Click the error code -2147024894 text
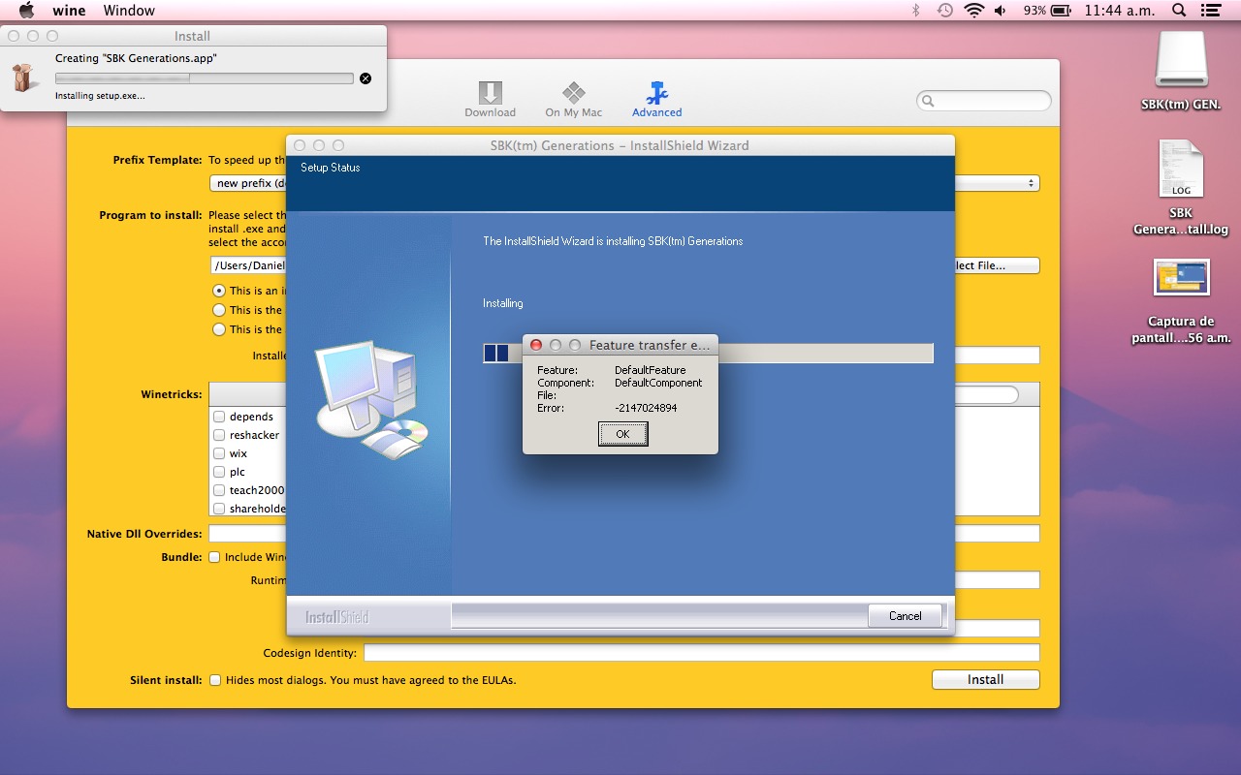The width and height of the screenshot is (1241, 775). pyautogui.click(x=646, y=408)
